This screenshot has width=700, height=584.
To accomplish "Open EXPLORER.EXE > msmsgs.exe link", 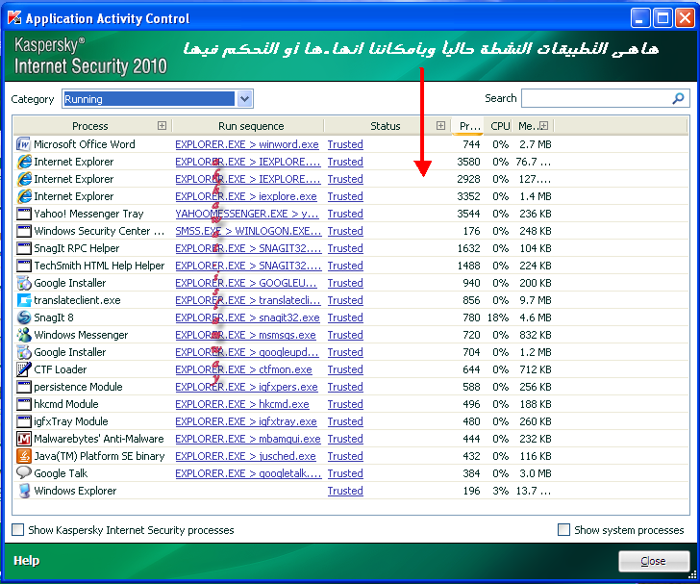I will (x=245, y=335).
